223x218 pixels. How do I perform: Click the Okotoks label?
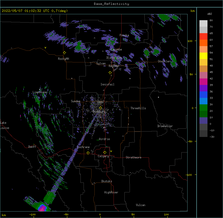(107, 181)
